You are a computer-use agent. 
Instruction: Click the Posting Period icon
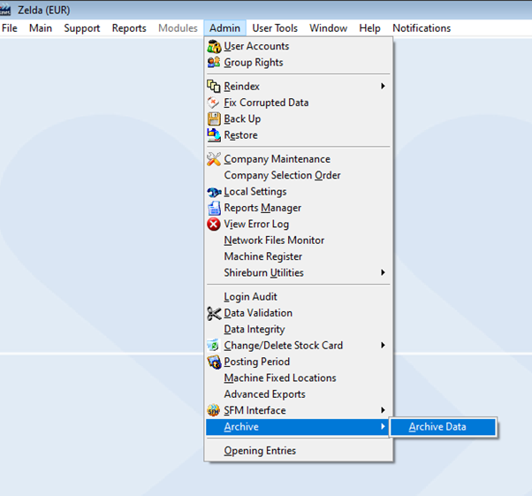tap(214, 362)
